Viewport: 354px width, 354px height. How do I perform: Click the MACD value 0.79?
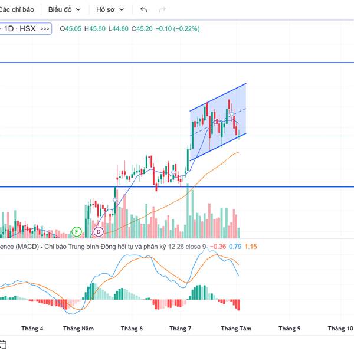click(235, 247)
